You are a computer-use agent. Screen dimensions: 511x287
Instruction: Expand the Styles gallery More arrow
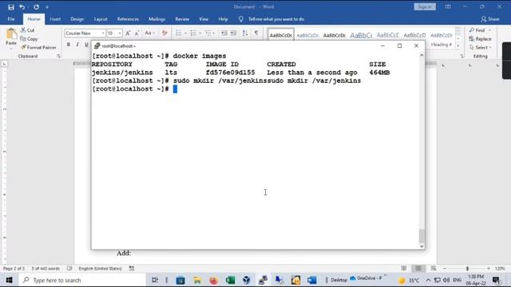(458, 45)
